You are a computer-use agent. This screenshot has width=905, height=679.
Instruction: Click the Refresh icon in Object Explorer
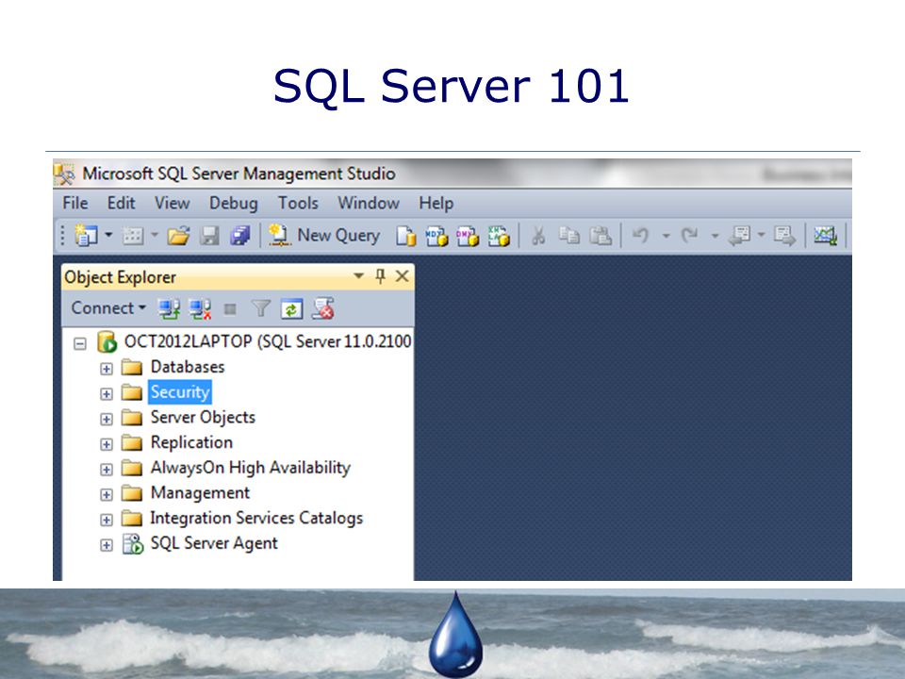[x=291, y=309]
